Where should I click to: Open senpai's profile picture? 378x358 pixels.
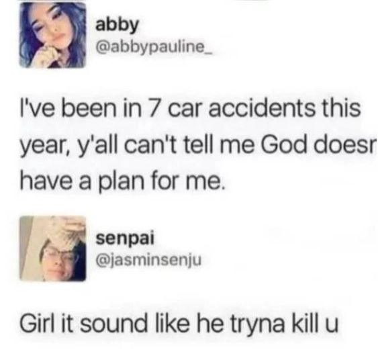pyautogui.click(x=52, y=249)
